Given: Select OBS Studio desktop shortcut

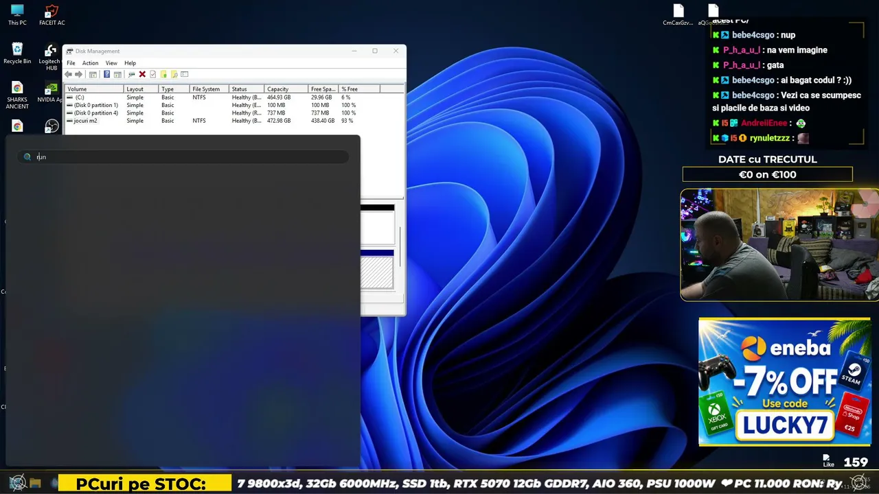Looking at the screenshot, I should click(x=52, y=126).
